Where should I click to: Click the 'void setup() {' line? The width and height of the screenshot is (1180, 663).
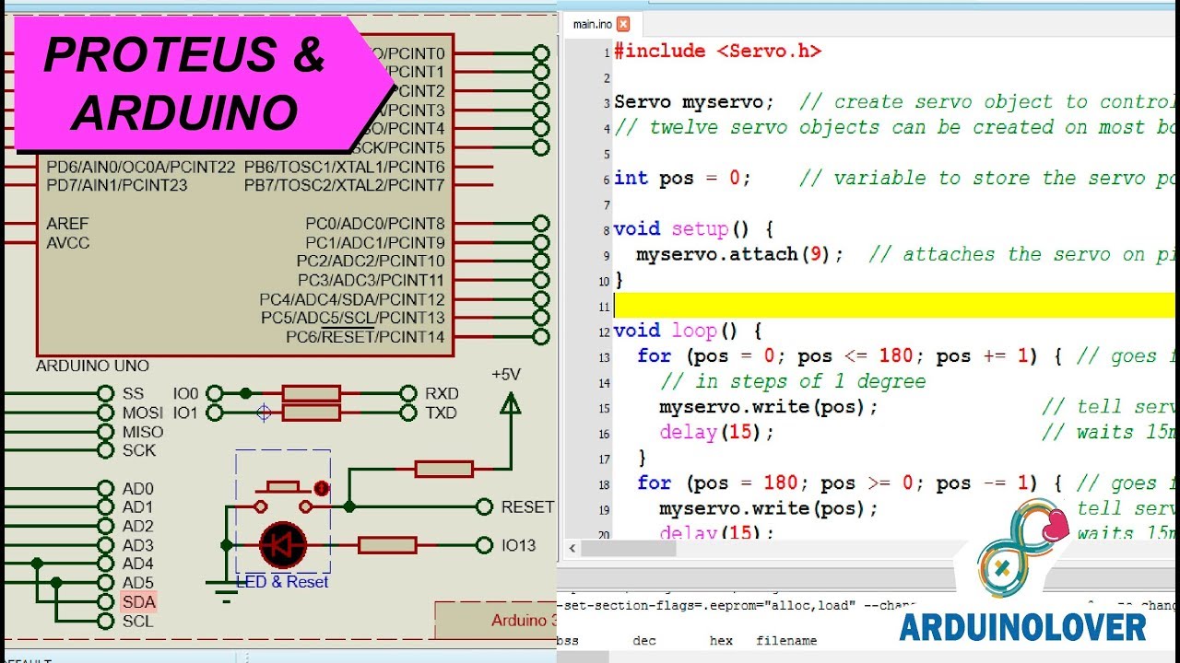(693, 229)
